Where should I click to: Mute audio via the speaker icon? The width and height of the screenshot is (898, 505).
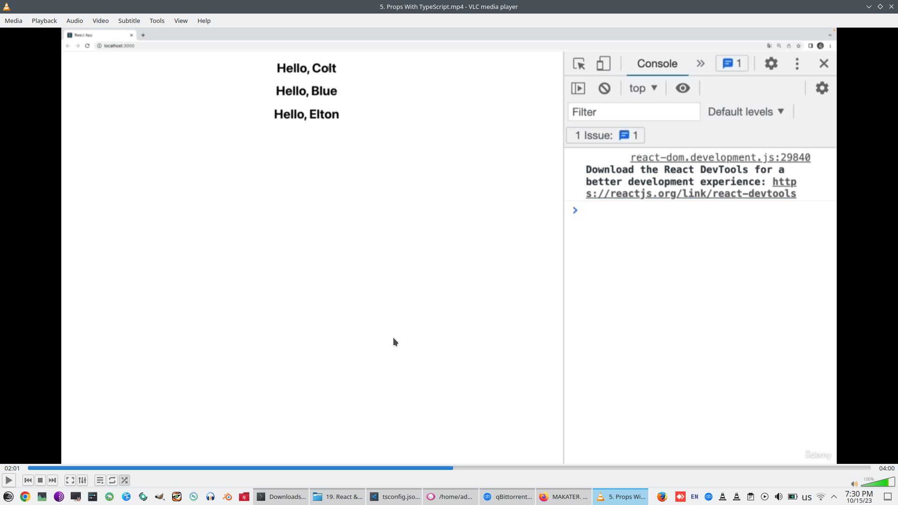pos(854,484)
